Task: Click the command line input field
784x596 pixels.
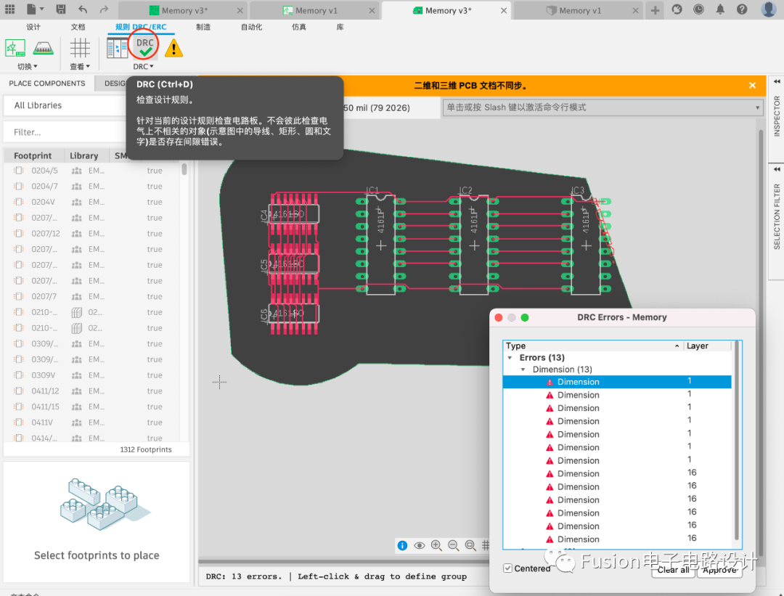Action: pos(602,107)
